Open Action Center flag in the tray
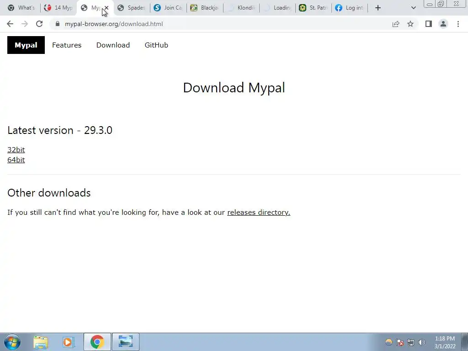Image resolution: width=468 pixels, height=351 pixels. coord(400,342)
